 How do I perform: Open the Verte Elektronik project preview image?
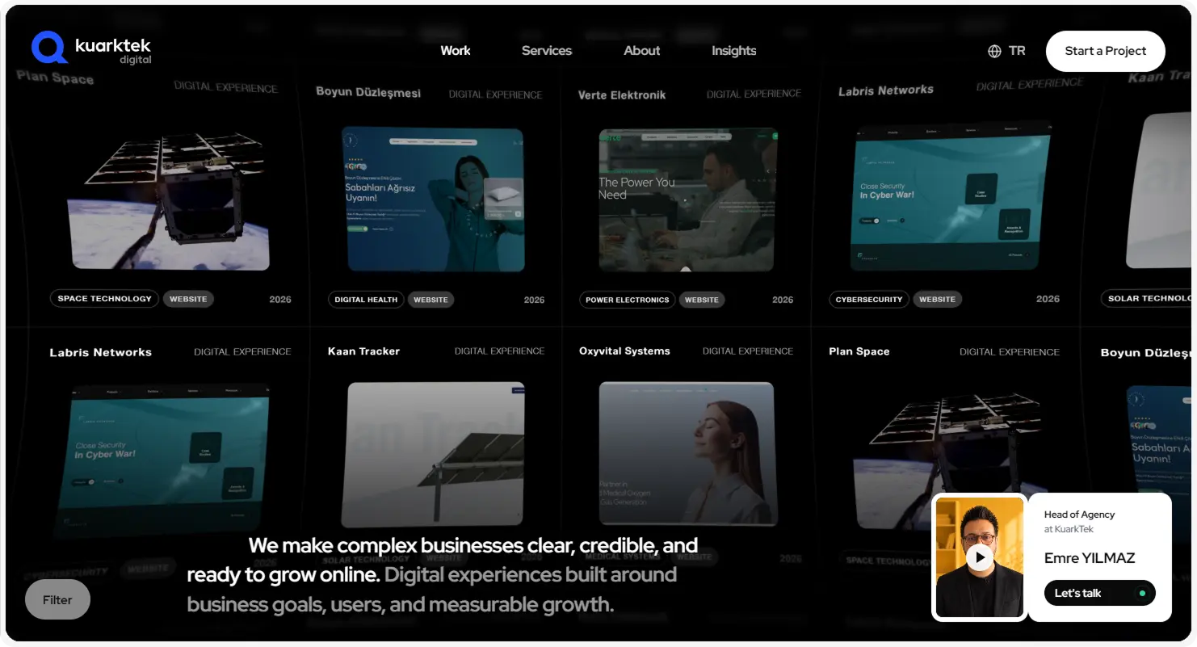coord(687,200)
